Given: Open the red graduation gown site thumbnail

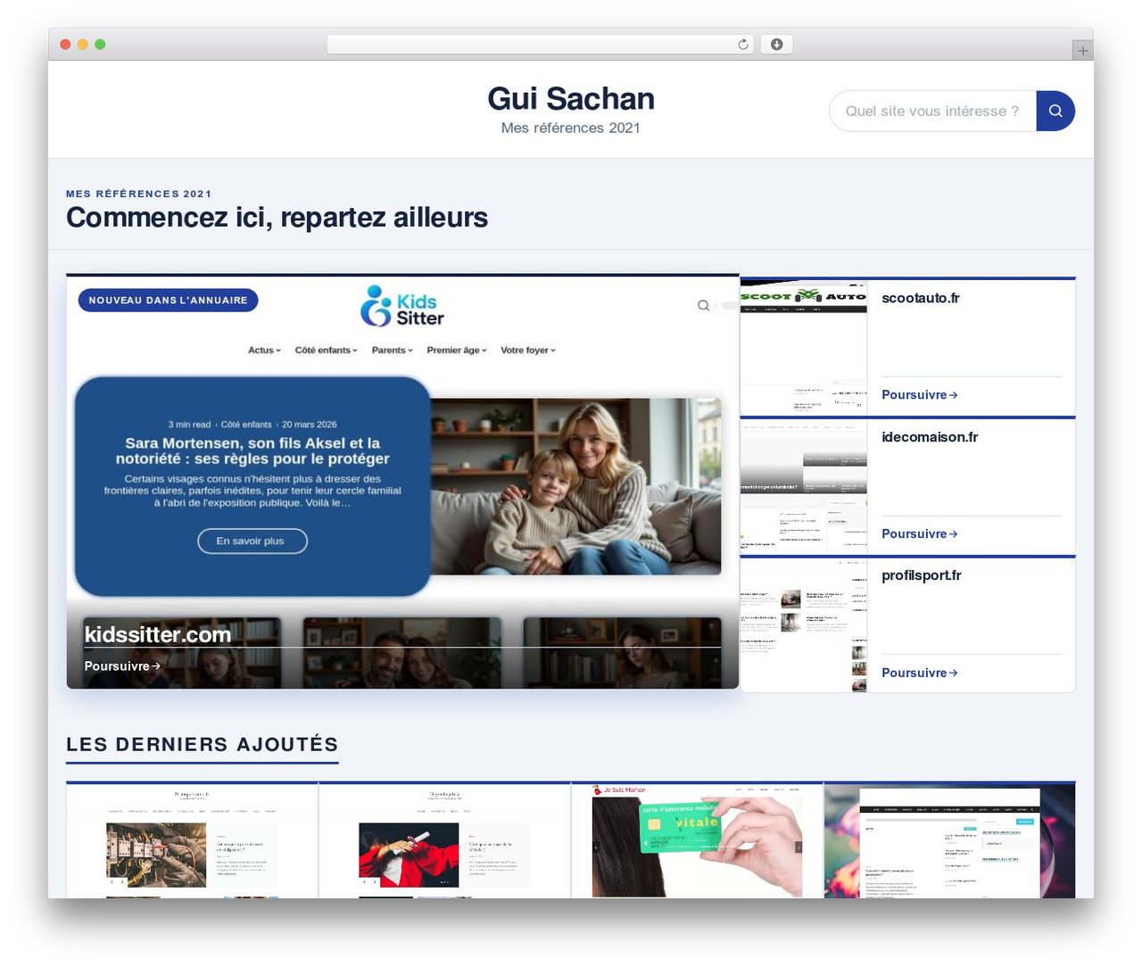Looking at the screenshot, I should coord(444,840).
